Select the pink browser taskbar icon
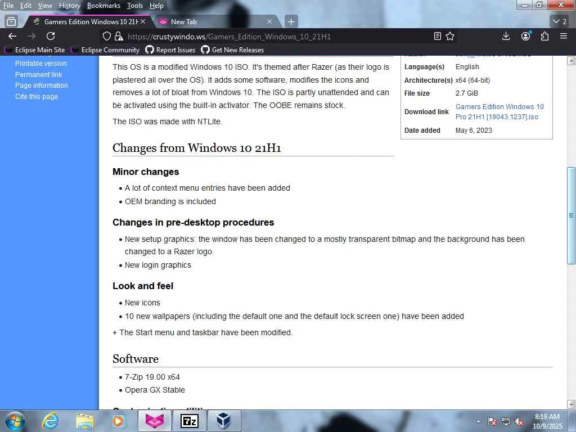576x432 pixels. coord(155,421)
